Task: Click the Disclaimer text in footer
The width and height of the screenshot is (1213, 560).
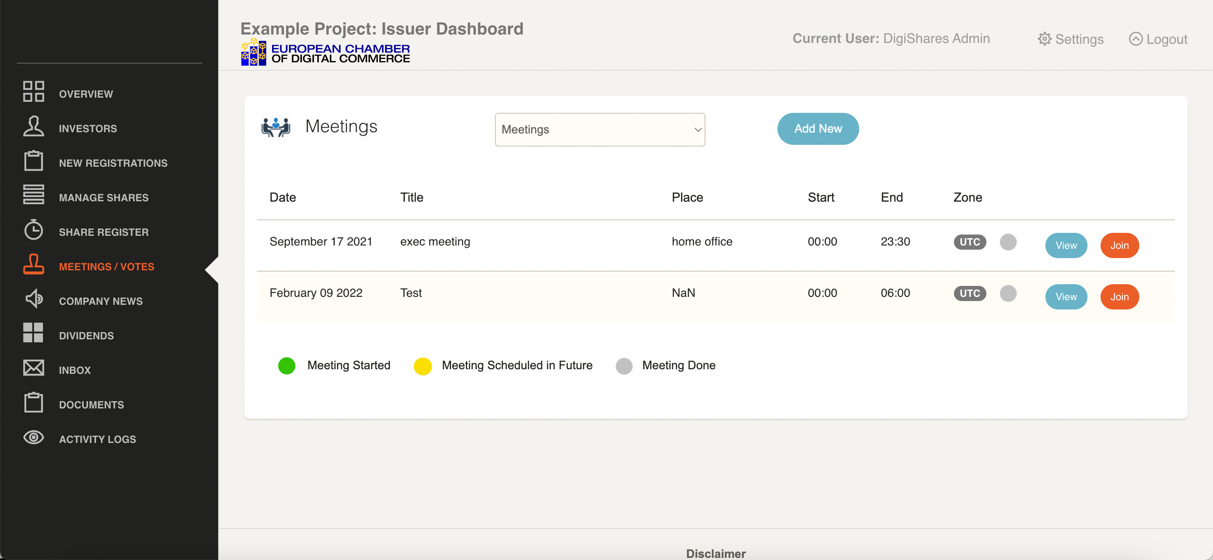Action: pyautogui.click(x=716, y=553)
